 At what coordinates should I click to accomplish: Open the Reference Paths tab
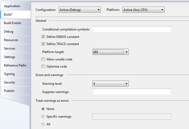(15, 65)
